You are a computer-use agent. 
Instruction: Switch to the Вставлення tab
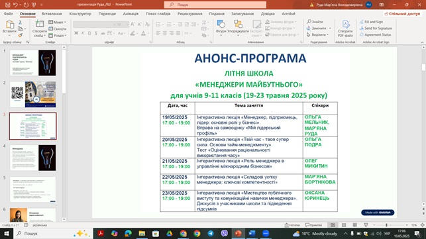click(52, 14)
